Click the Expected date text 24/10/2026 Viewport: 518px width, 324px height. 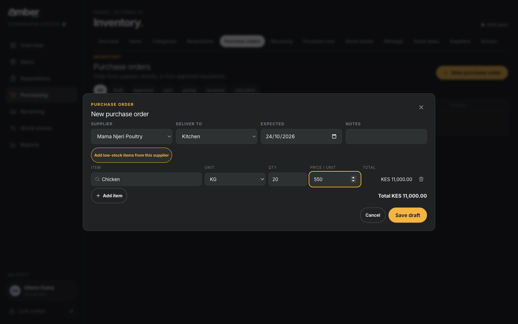pos(280,136)
